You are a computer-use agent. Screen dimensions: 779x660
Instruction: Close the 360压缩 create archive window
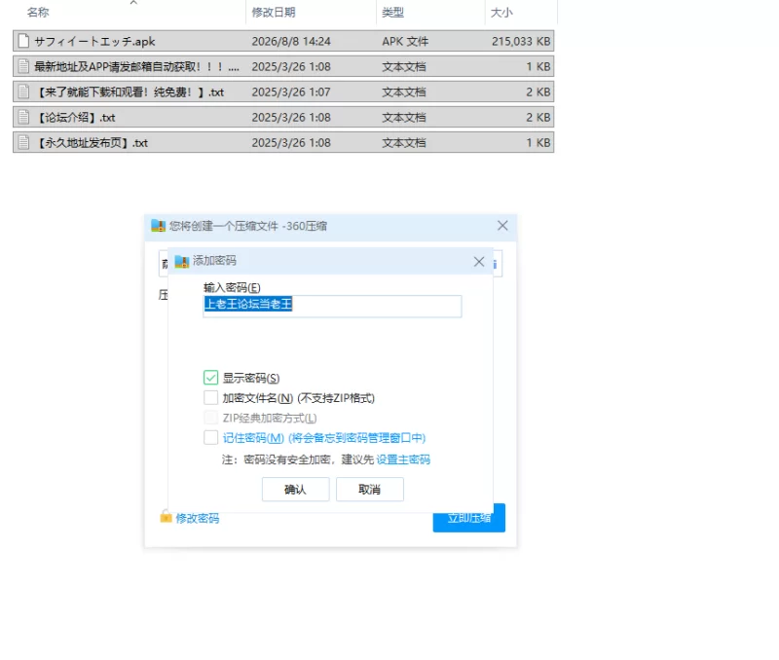click(502, 226)
